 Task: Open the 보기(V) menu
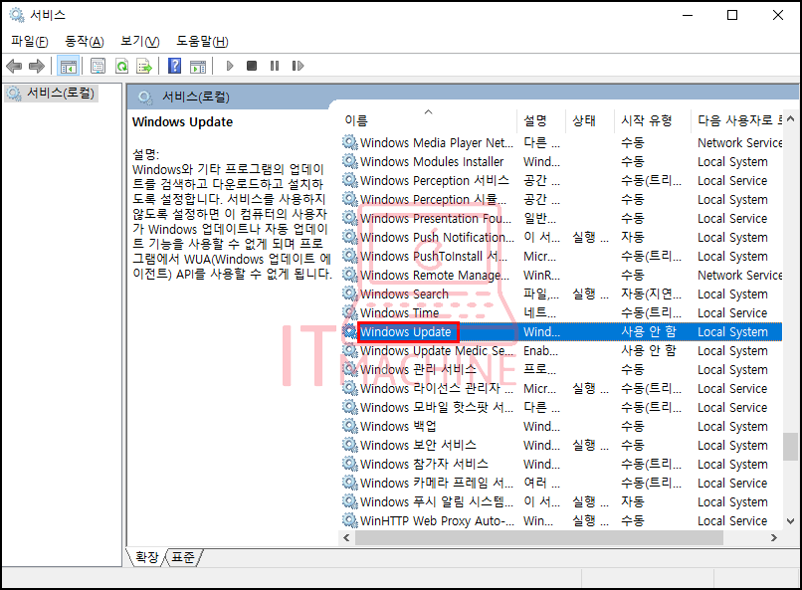click(x=139, y=42)
